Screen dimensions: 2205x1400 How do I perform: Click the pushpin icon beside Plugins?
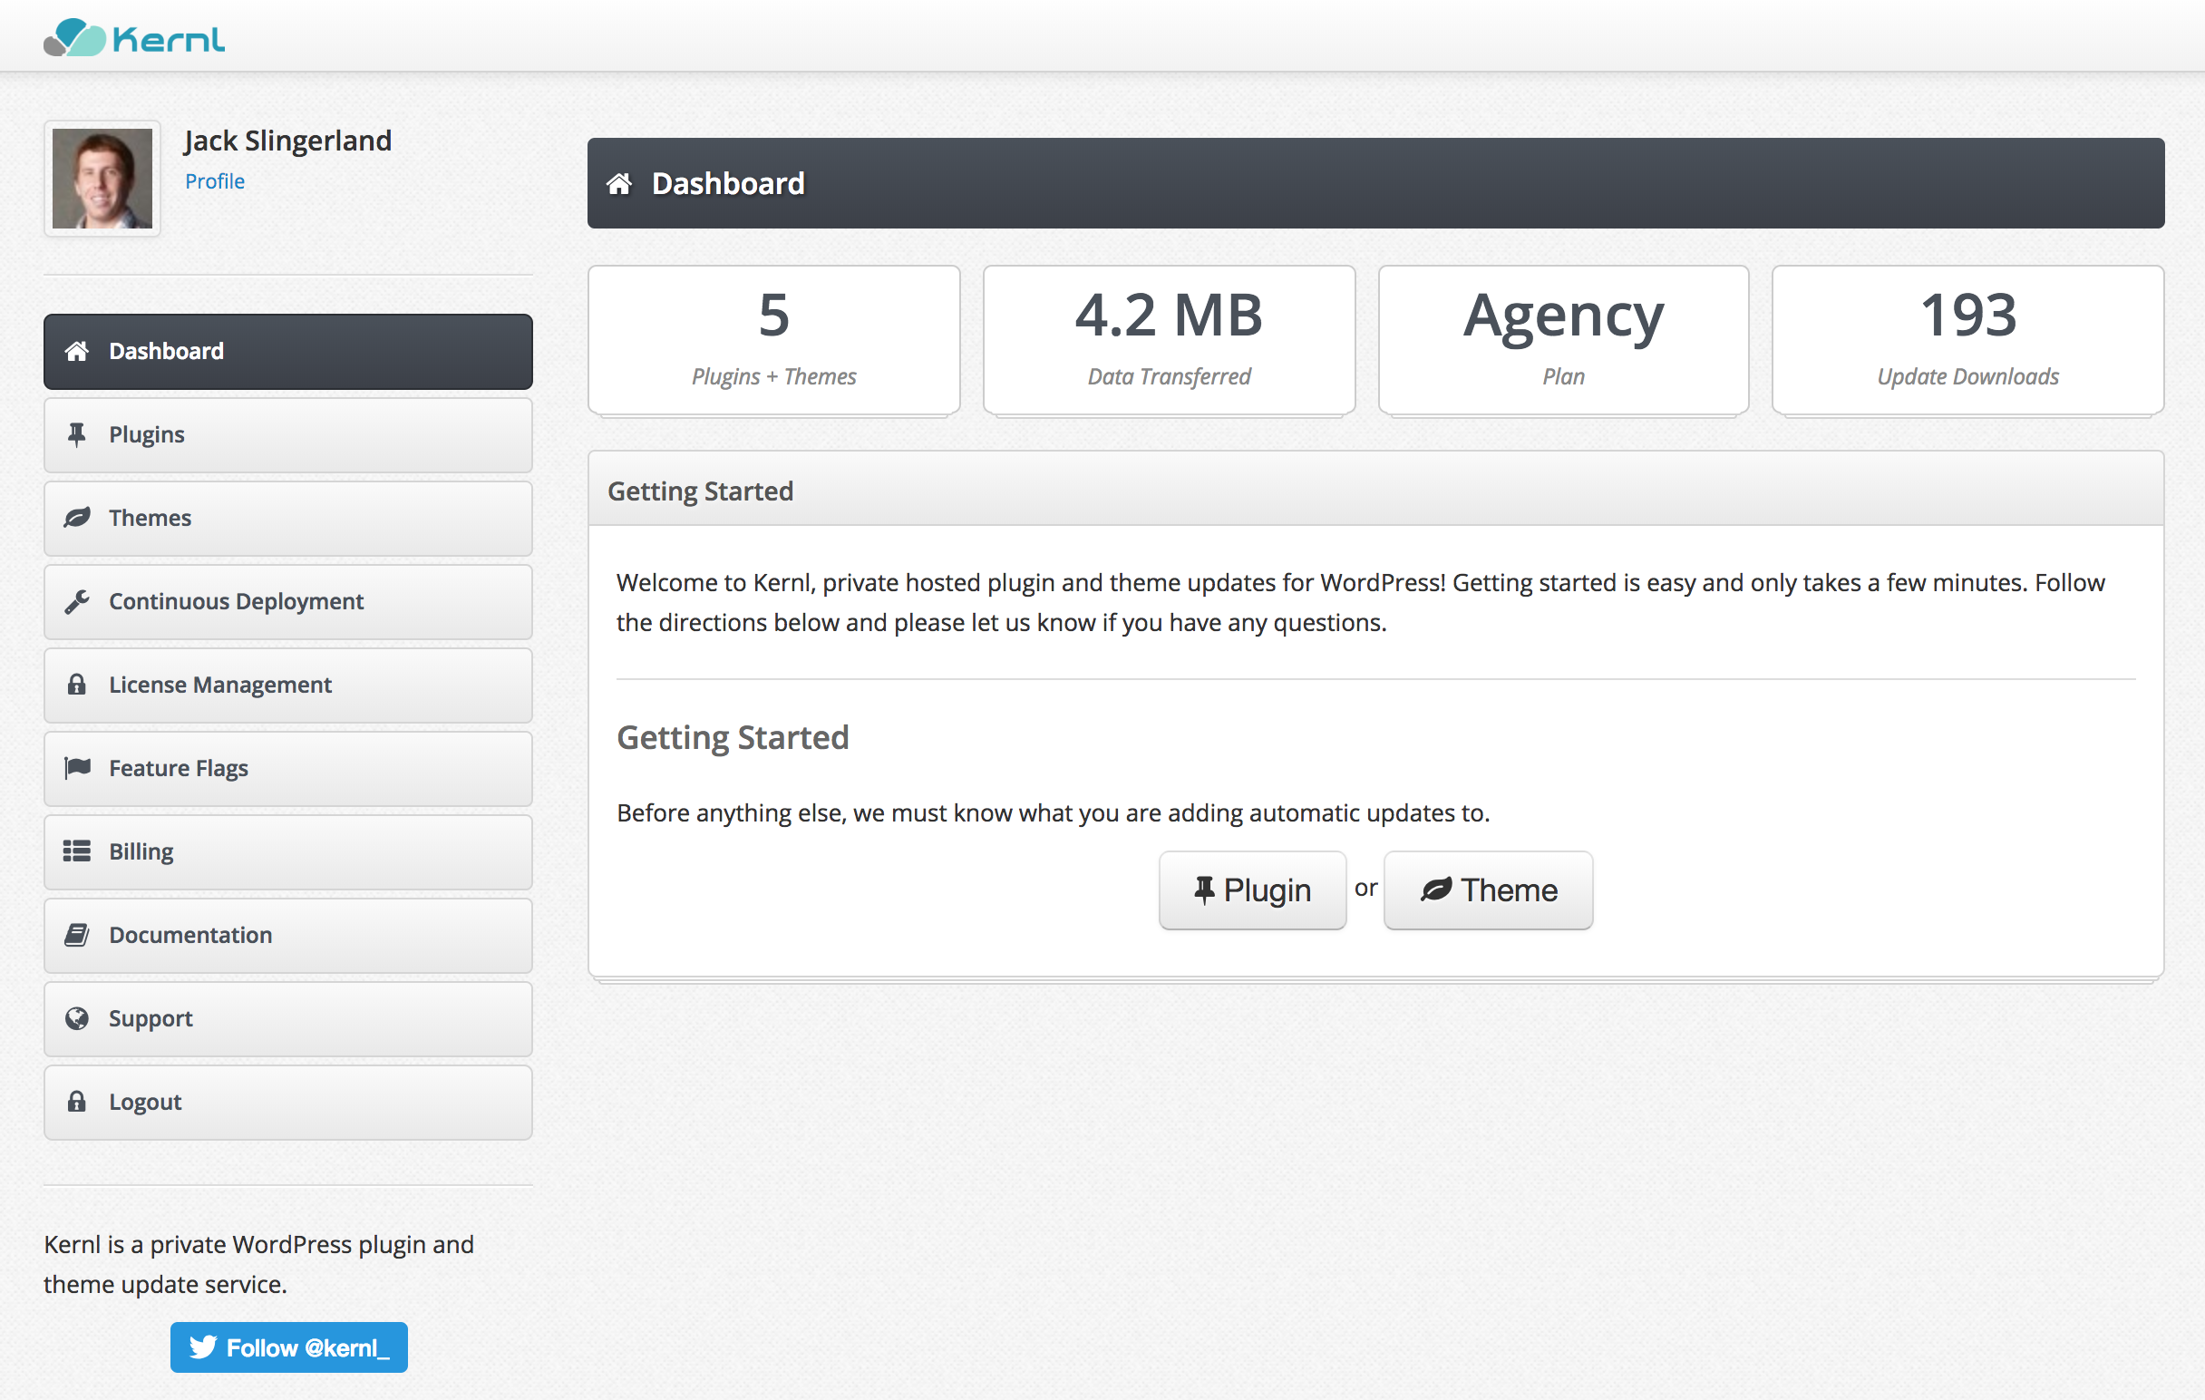pos(77,434)
